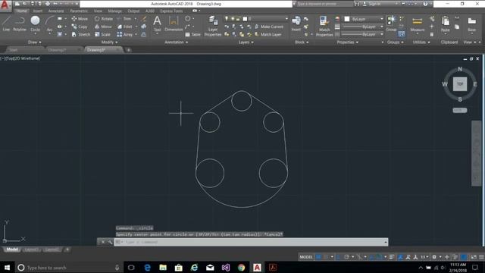
Task: Click the Paste icon
Action: click(x=446, y=24)
